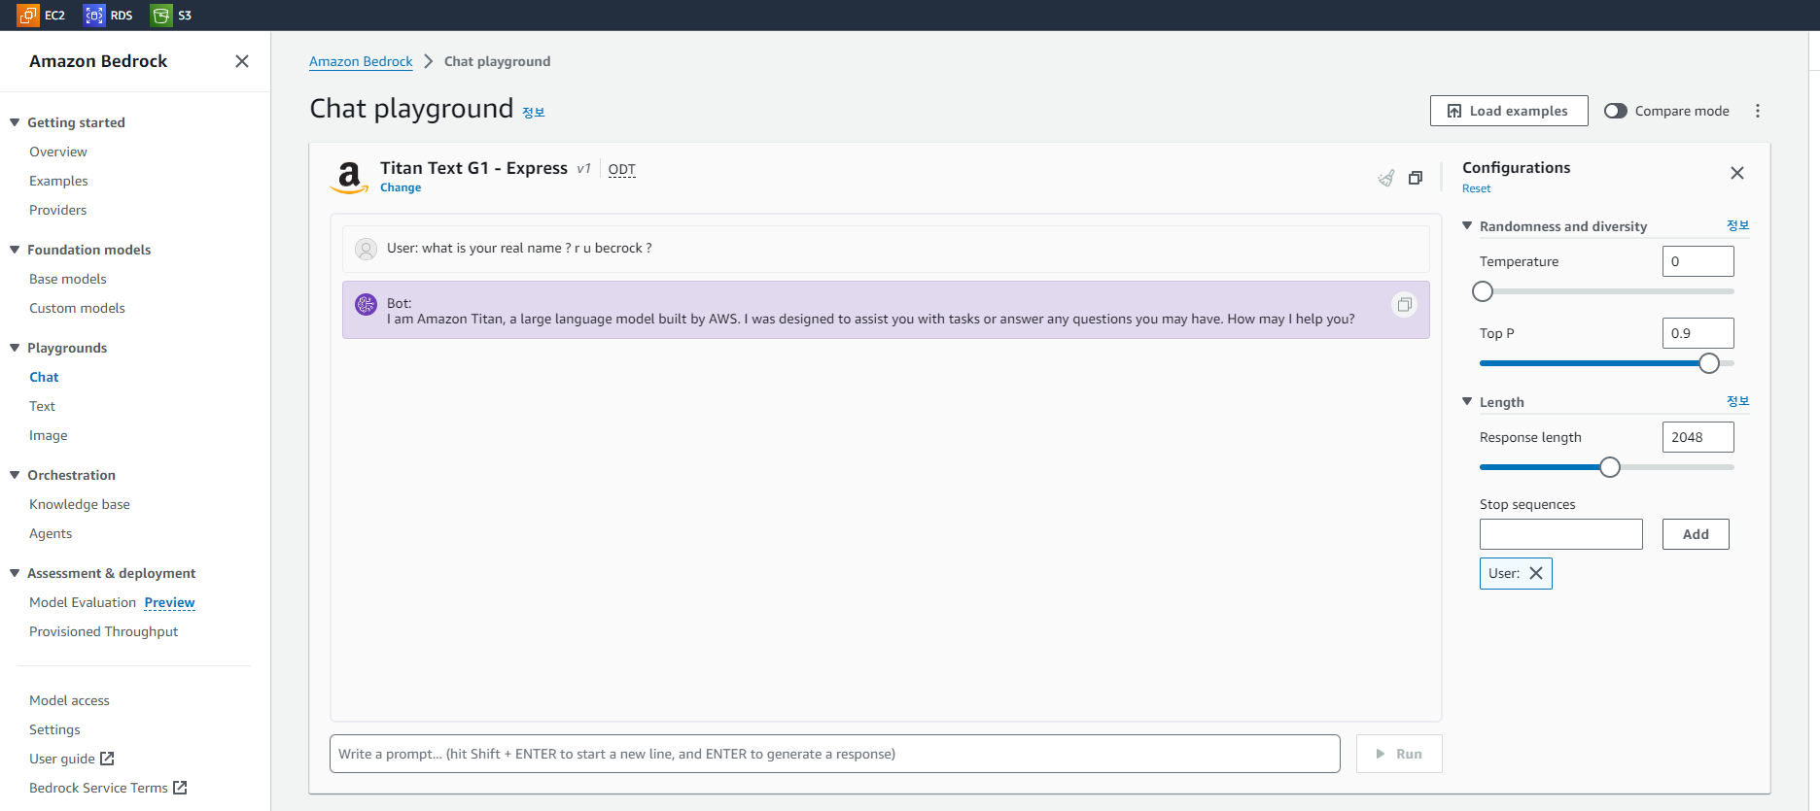This screenshot has width=1820, height=811.
Task: Click the ODT label next to model
Action: point(622,169)
